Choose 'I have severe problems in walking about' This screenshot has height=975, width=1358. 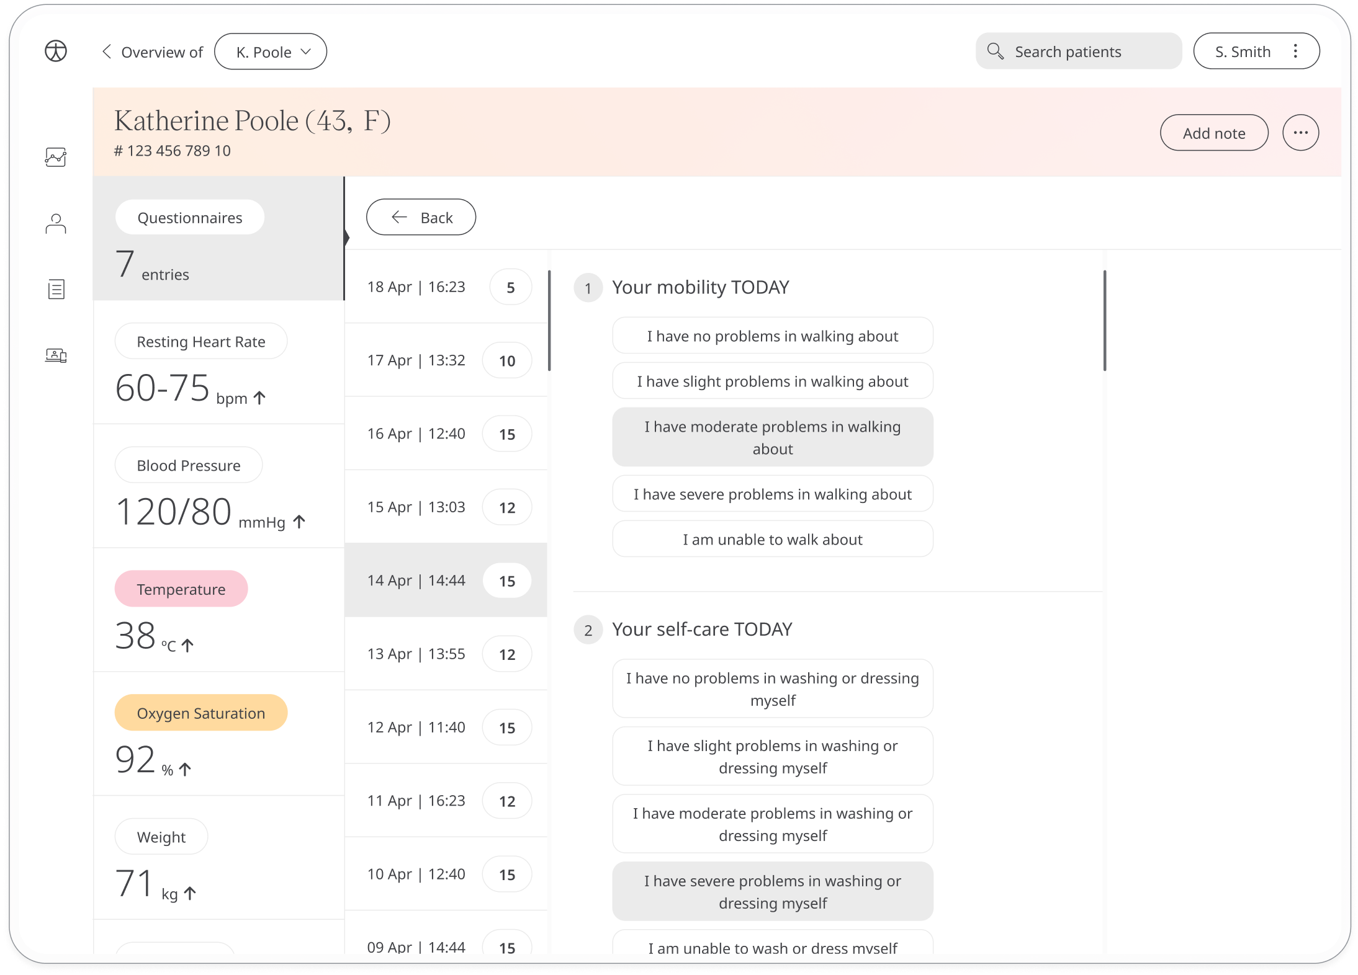point(773,494)
